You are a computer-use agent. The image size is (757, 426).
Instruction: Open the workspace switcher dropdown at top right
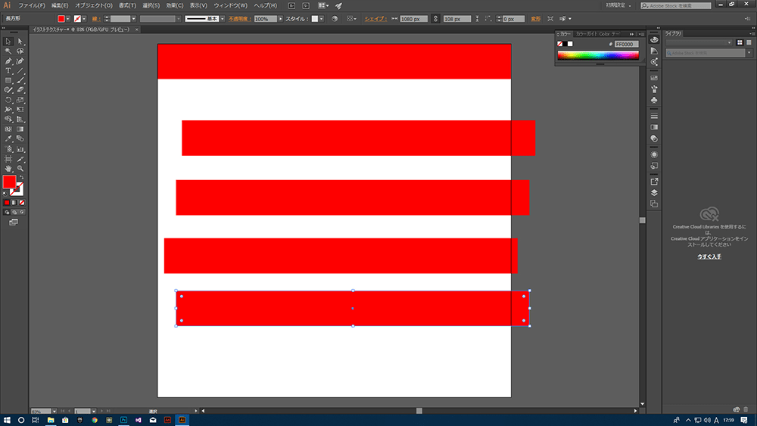click(619, 5)
